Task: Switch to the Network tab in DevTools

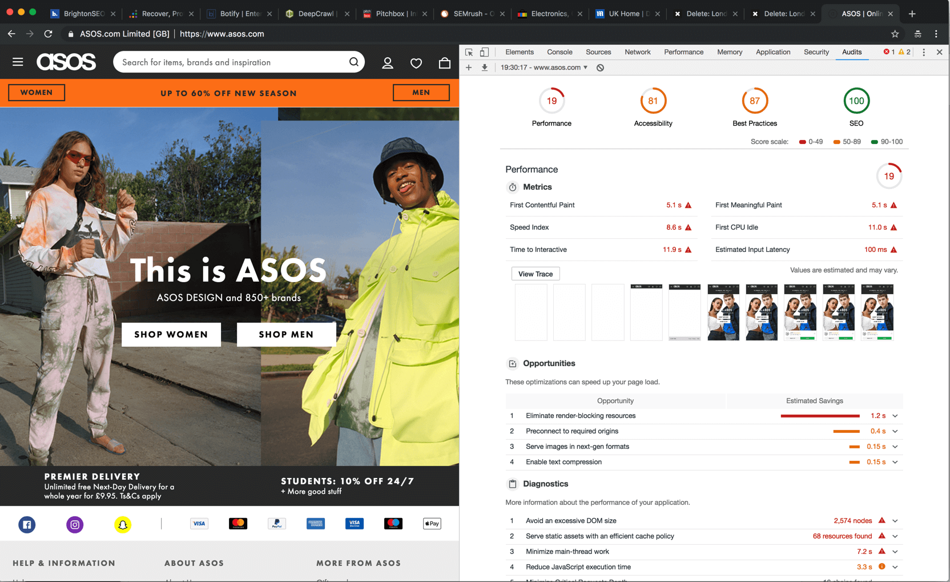Action: pyautogui.click(x=637, y=52)
